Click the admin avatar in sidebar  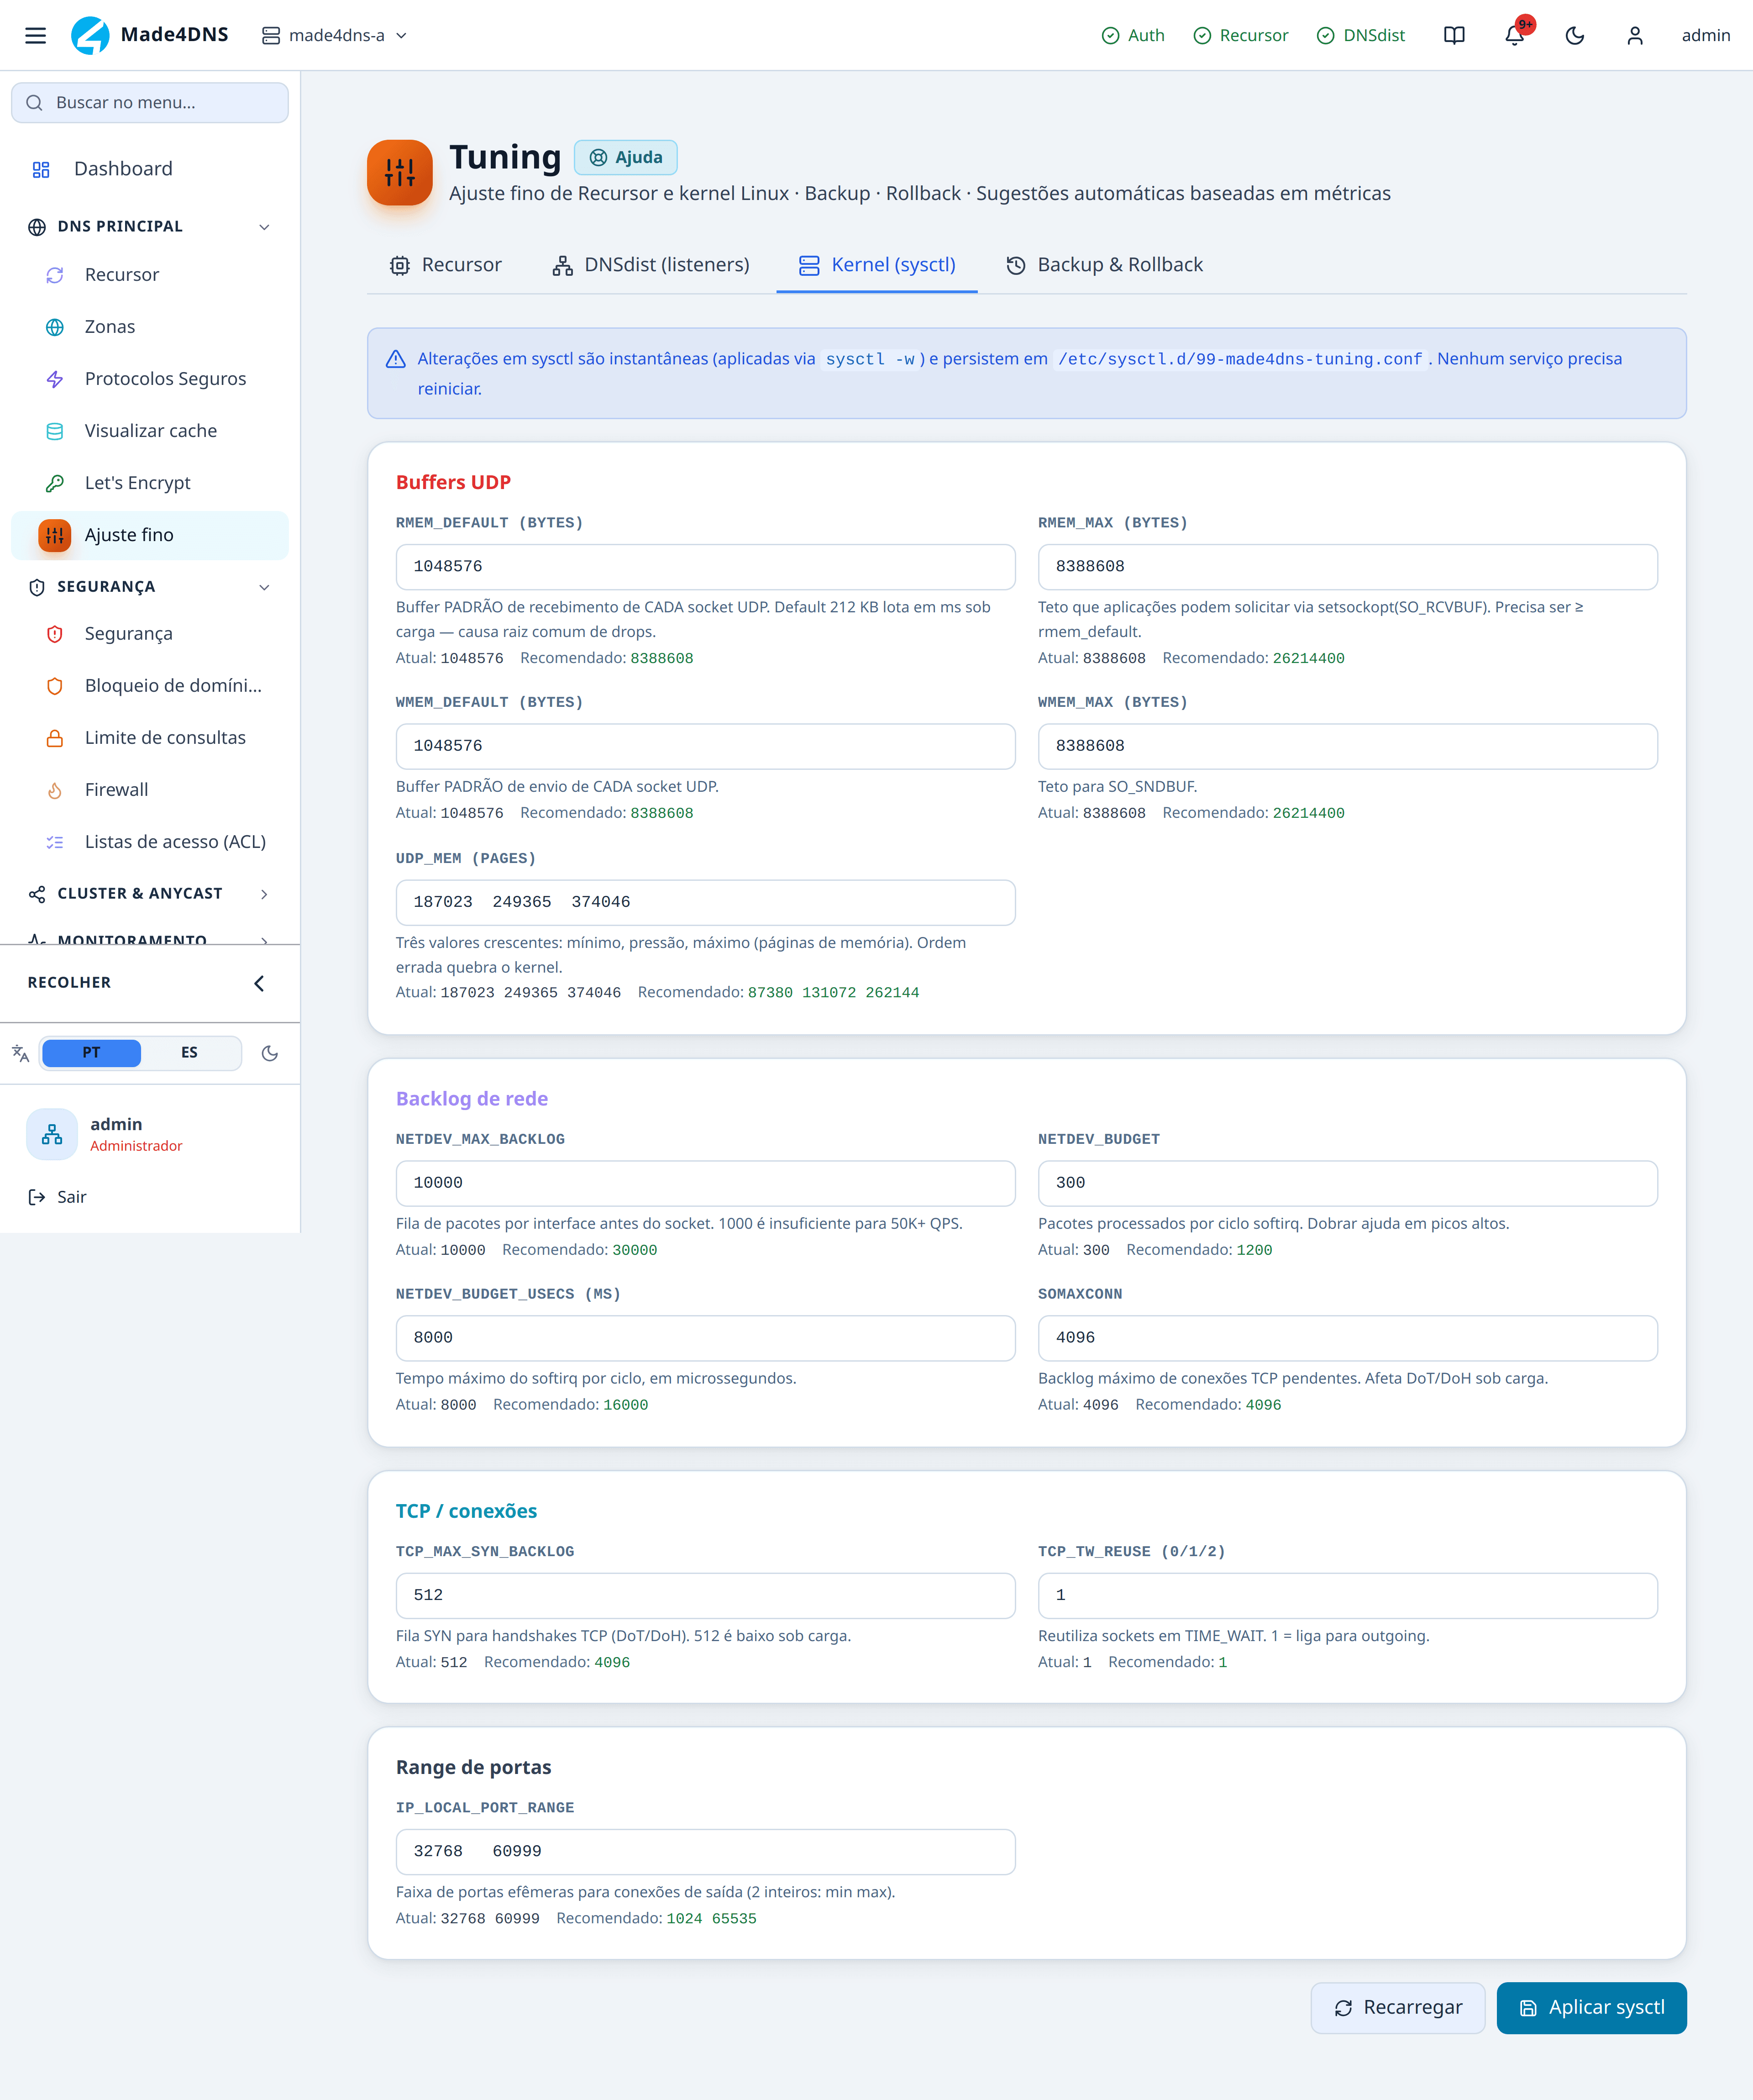[52, 1134]
